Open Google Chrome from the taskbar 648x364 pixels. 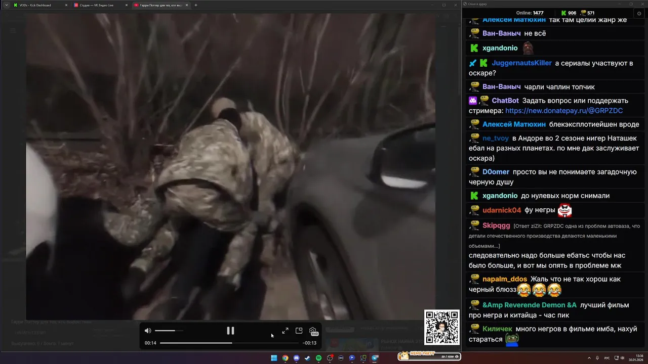coord(285,358)
